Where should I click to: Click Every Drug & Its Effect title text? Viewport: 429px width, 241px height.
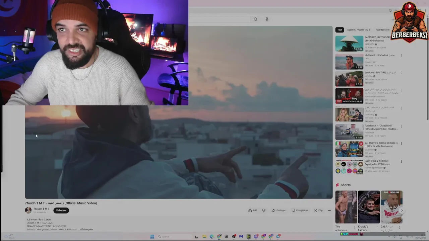(377, 163)
